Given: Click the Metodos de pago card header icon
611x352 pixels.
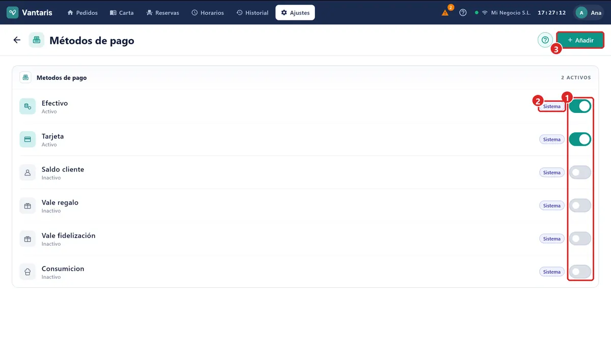Looking at the screenshot, I should point(25,78).
